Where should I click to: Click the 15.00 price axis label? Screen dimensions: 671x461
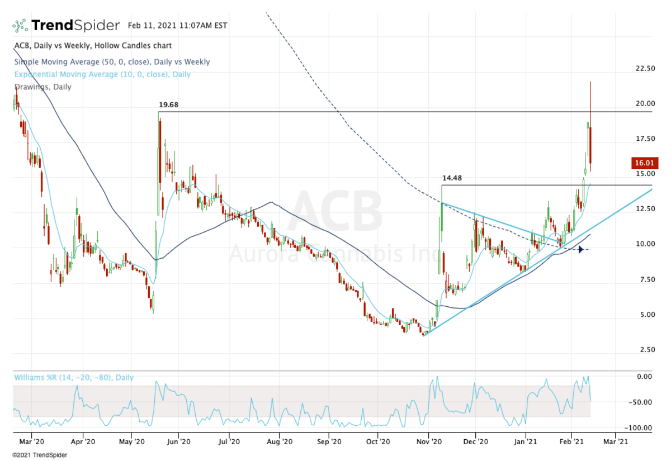(x=644, y=174)
